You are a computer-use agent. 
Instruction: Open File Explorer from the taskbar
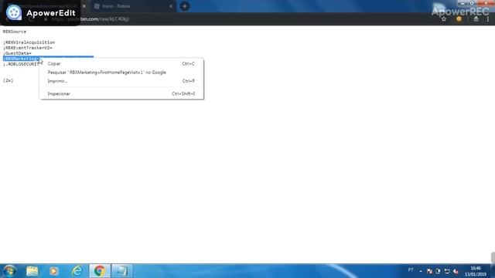pyautogui.click(x=32, y=271)
